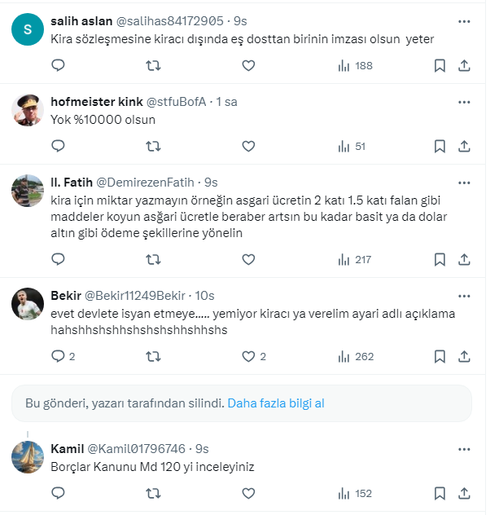Open @DemirezenFatih profile handle

pos(147,183)
